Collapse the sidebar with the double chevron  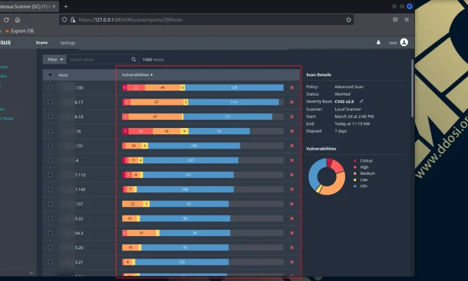(x=31, y=273)
